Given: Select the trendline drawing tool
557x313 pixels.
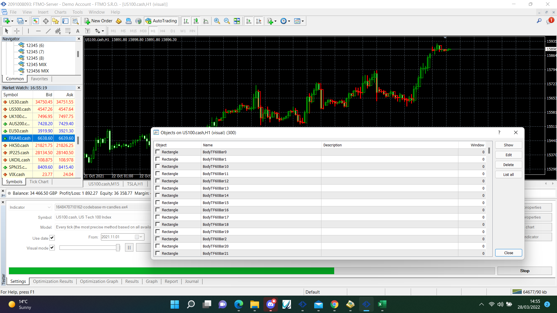Looking at the screenshot, I should [48, 31].
